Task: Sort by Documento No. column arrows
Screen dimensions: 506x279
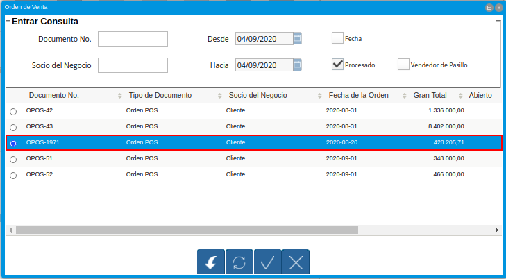Action: pyautogui.click(x=119, y=96)
